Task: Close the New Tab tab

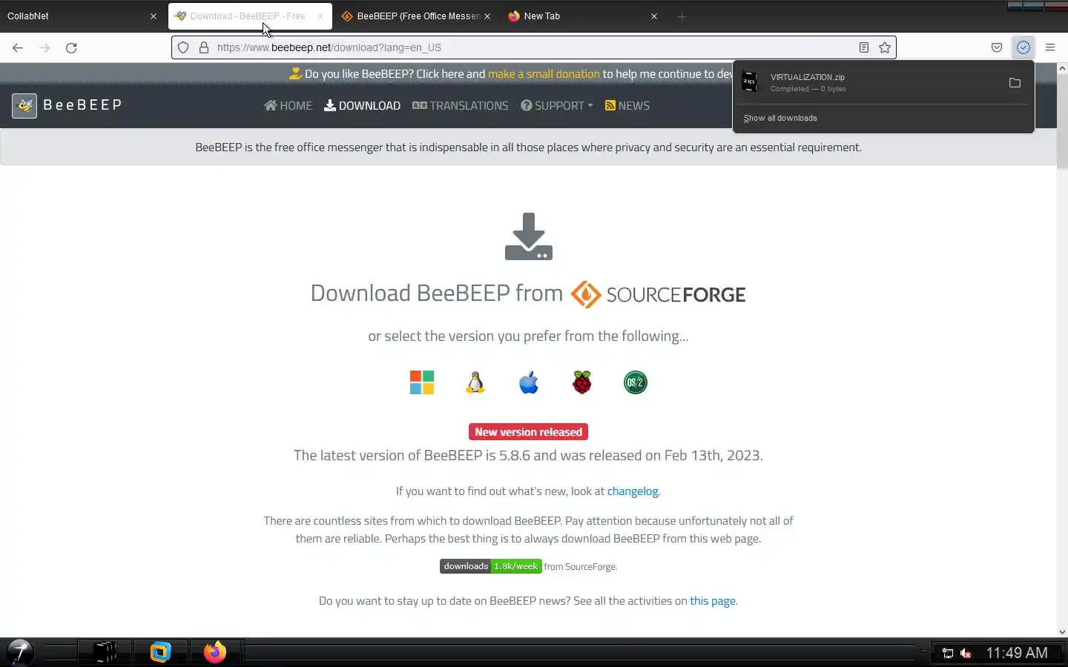Action: point(654,16)
